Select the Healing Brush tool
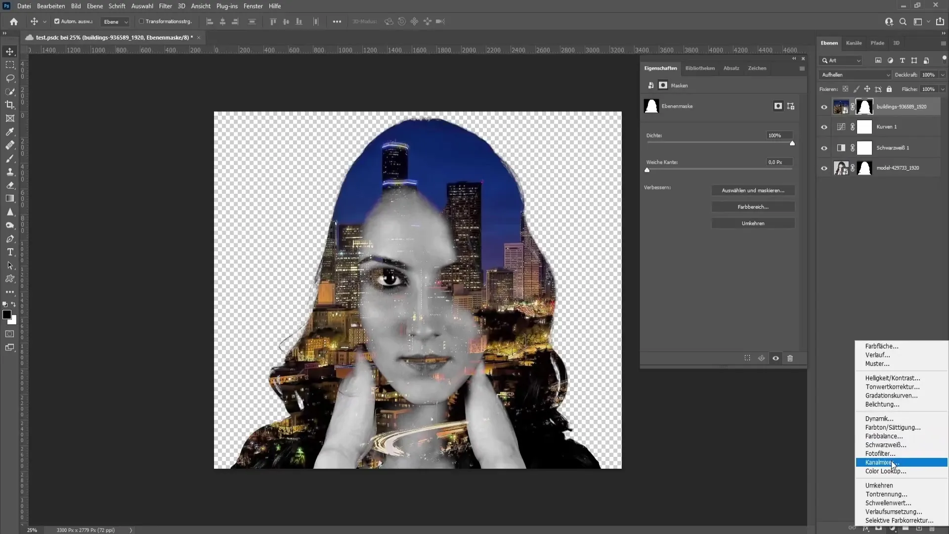Image resolution: width=949 pixels, height=534 pixels. tap(10, 145)
